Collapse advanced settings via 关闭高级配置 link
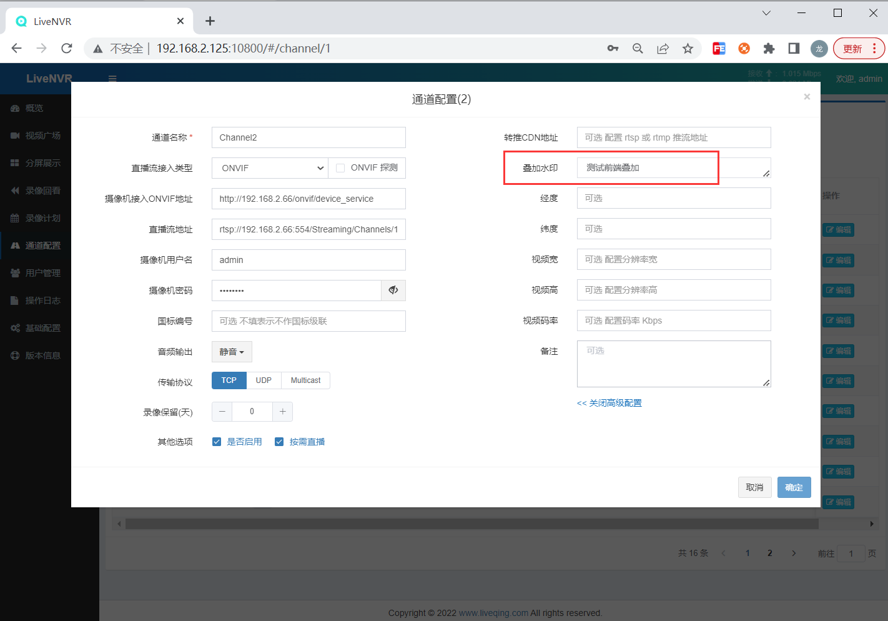This screenshot has width=888, height=621. tap(609, 403)
